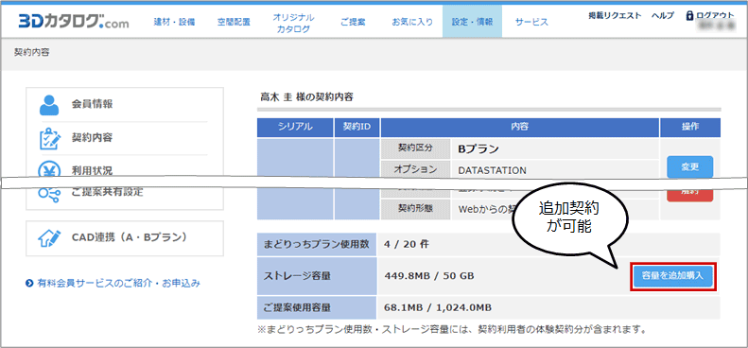Click the ストレージ容量 label

coord(317,276)
